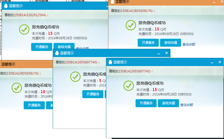This screenshot has height=139, width=224.
Task: Click QQ penguin icon in 5 Q币 window title
Action: coord(57,53)
